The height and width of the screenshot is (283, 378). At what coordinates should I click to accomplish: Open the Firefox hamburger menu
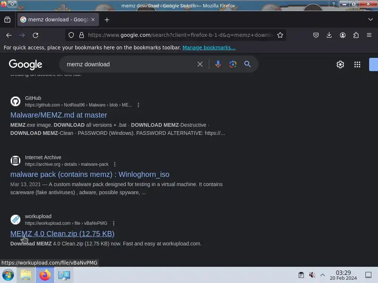pyautogui.click(x=369, y=35)
